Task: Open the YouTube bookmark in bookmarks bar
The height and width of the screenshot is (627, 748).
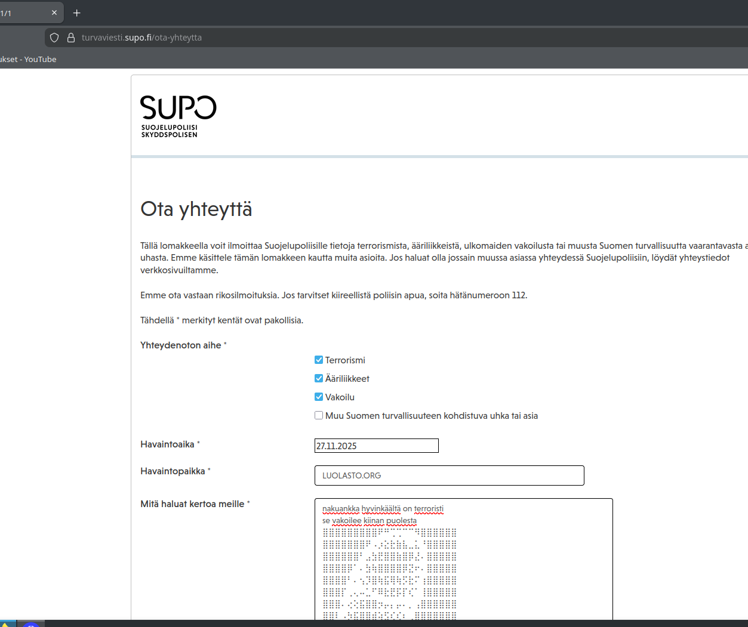Action: (29, 59)
